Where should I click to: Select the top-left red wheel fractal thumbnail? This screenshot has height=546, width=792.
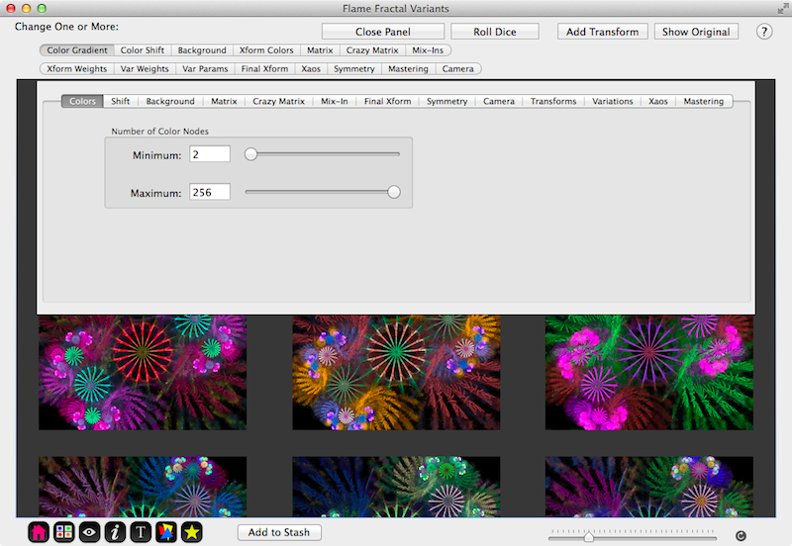(x=143, y=373)
